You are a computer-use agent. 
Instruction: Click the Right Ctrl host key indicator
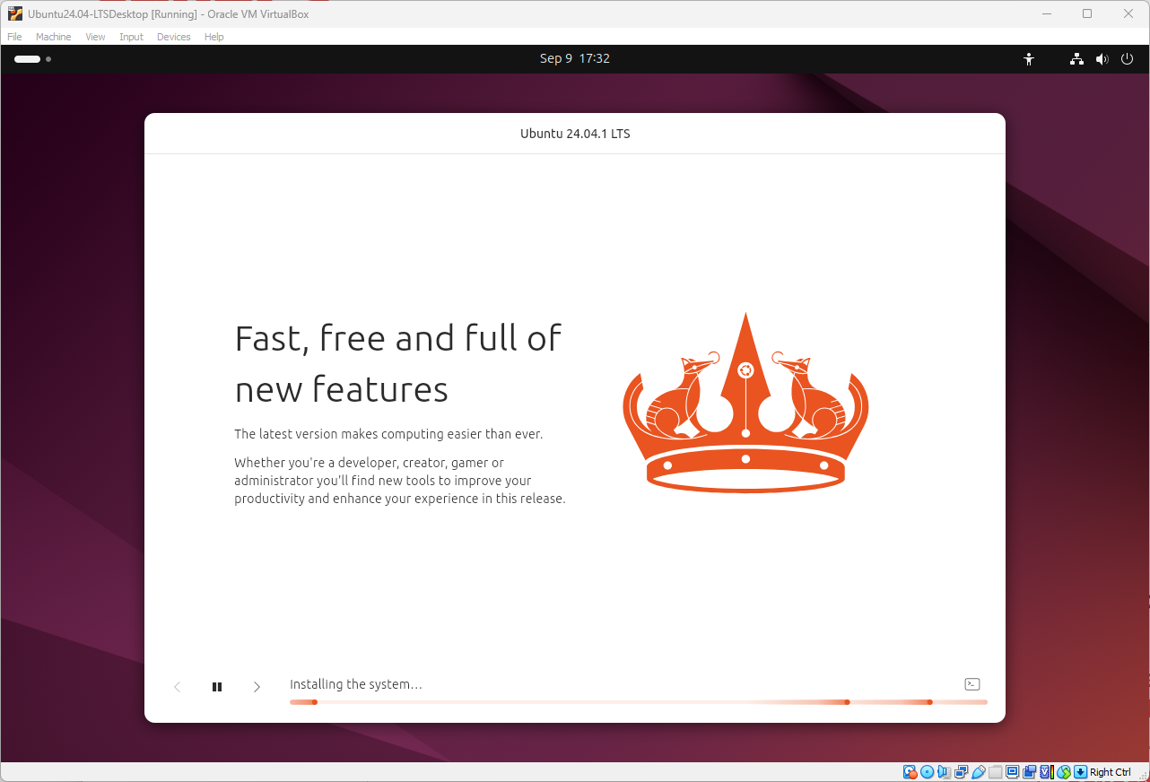(x=1110, y=772)
